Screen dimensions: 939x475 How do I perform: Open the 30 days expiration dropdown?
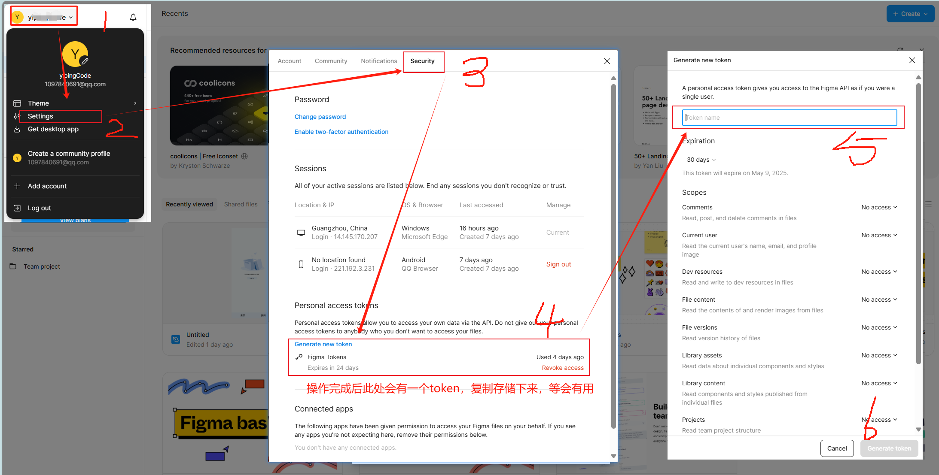(x=701, y=160)
